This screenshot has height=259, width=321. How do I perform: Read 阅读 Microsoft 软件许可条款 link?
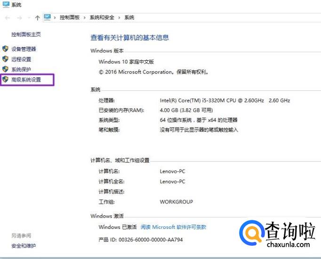coord(173,227)
